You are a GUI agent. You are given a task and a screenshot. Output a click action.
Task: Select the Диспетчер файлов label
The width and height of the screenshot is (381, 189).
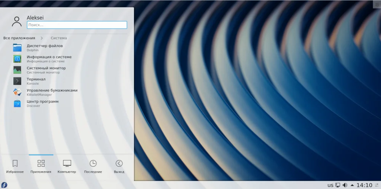(45, 46)
